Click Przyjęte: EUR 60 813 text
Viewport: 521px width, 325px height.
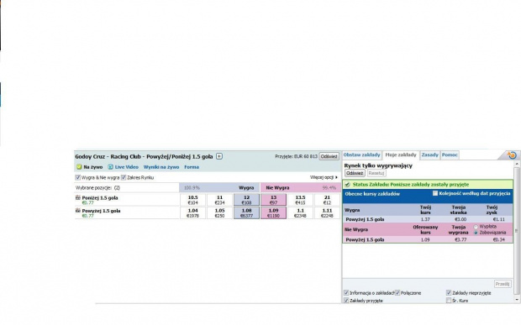point(296,156)
